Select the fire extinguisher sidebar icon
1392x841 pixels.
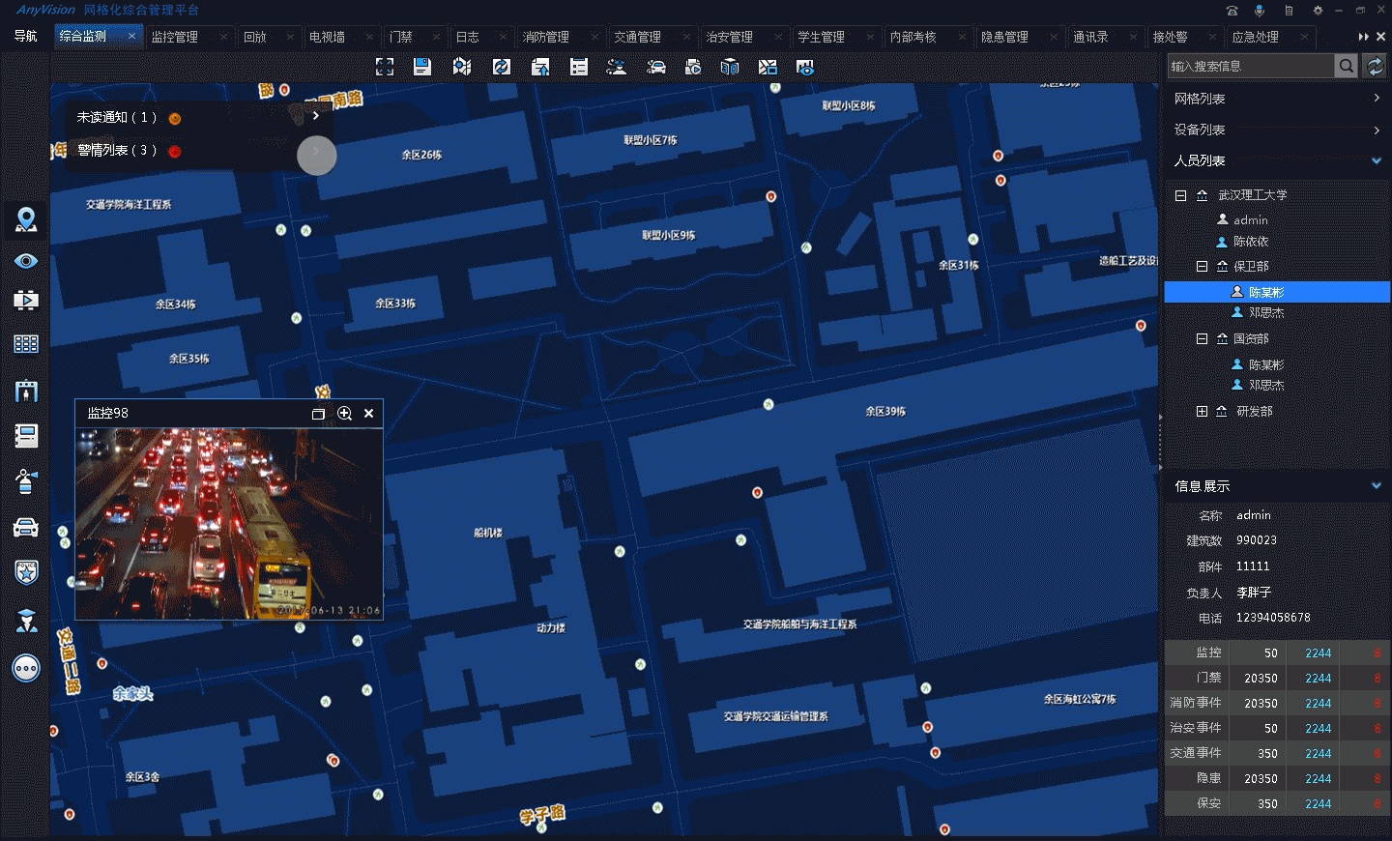(26, 480)
